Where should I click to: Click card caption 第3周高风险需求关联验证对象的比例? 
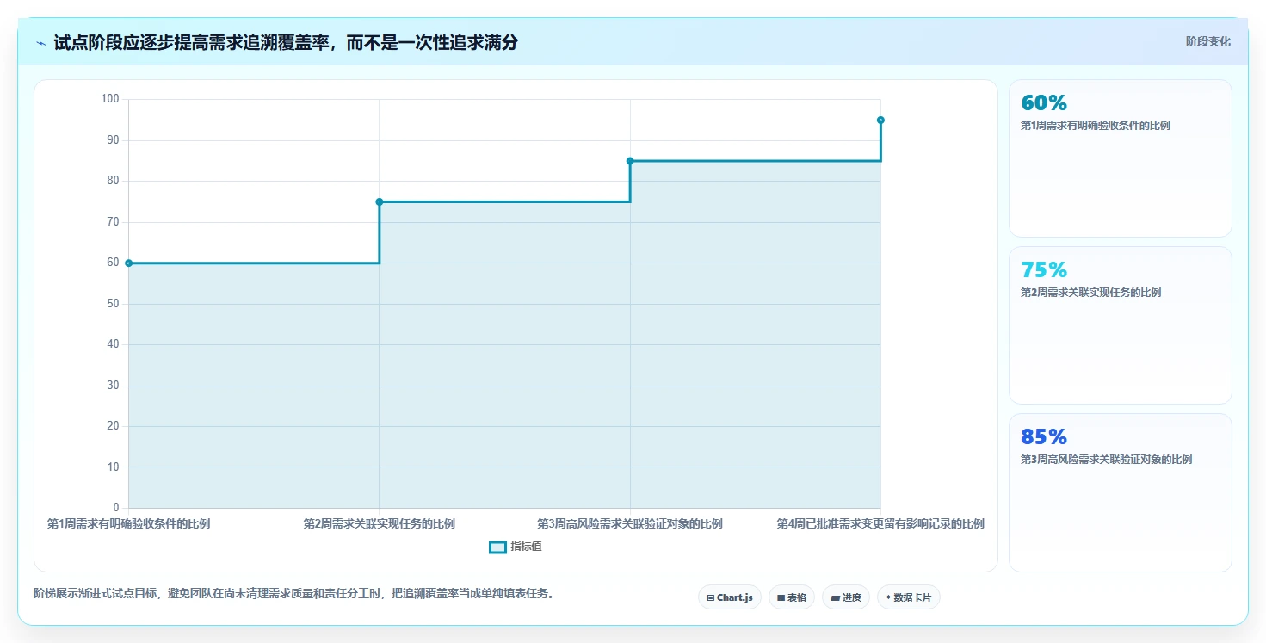[x=1106, y=460]
